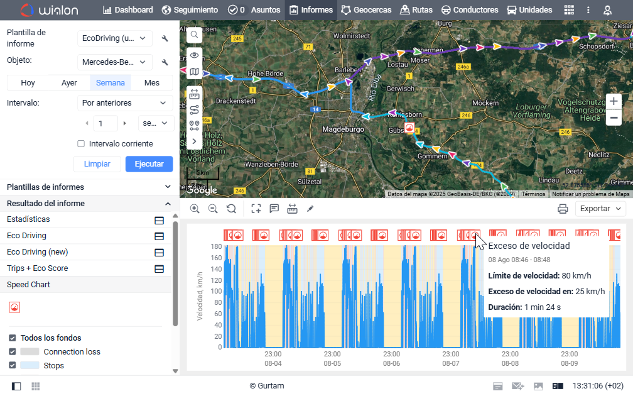Screen dimensions: 633x396
Task: Open the Geocercas tab
Action: (366, 10)
